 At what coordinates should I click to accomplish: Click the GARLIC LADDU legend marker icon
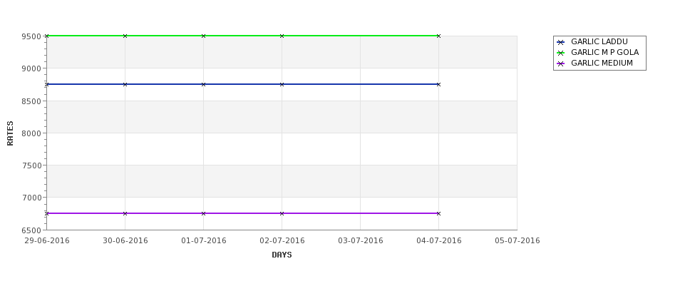(x=560, y=42)
